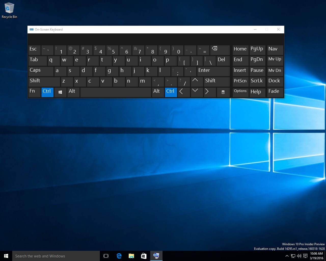The height and width of the screenshot is (261, 326).
Task: Toggle the left Shift key
Action: pos(44,82)
